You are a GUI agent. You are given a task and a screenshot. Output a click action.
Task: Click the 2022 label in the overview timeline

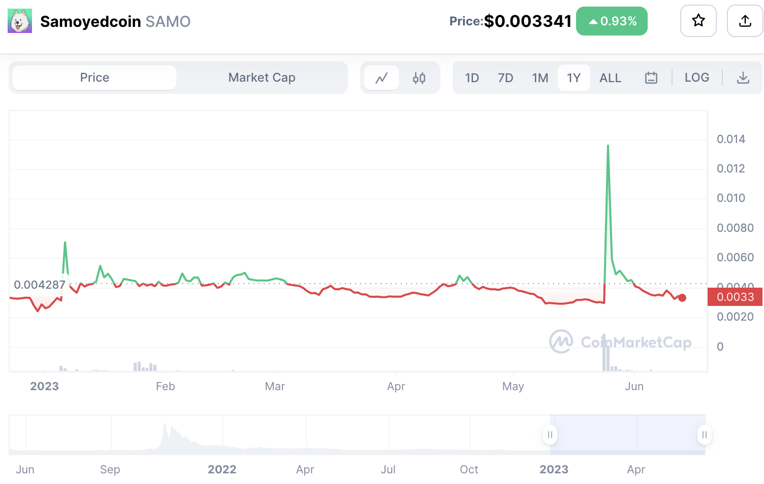(x=222, y=469)
